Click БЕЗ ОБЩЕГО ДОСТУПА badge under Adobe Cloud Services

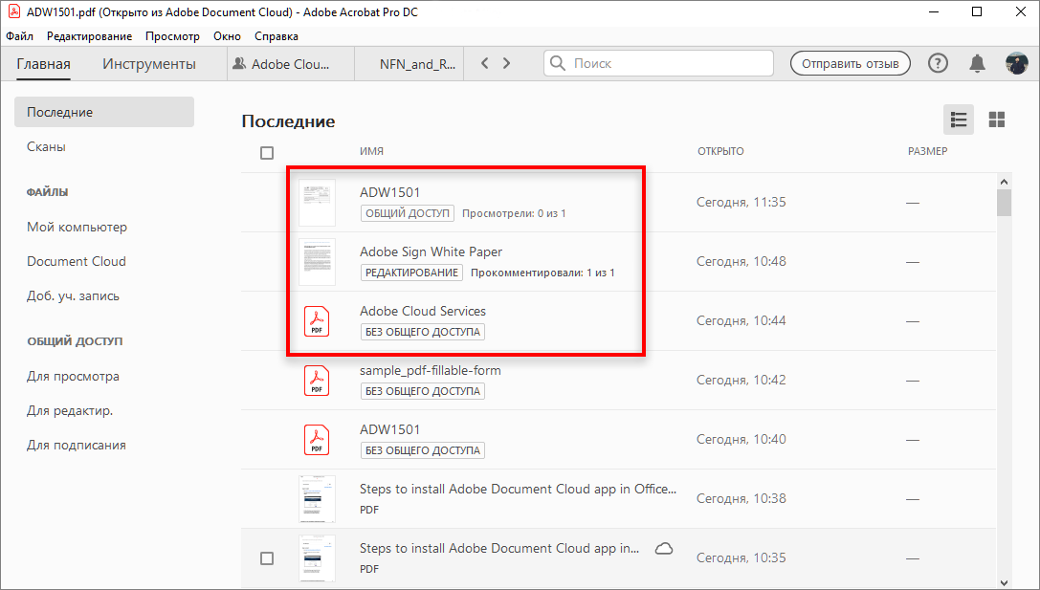[x=423, y=332]
